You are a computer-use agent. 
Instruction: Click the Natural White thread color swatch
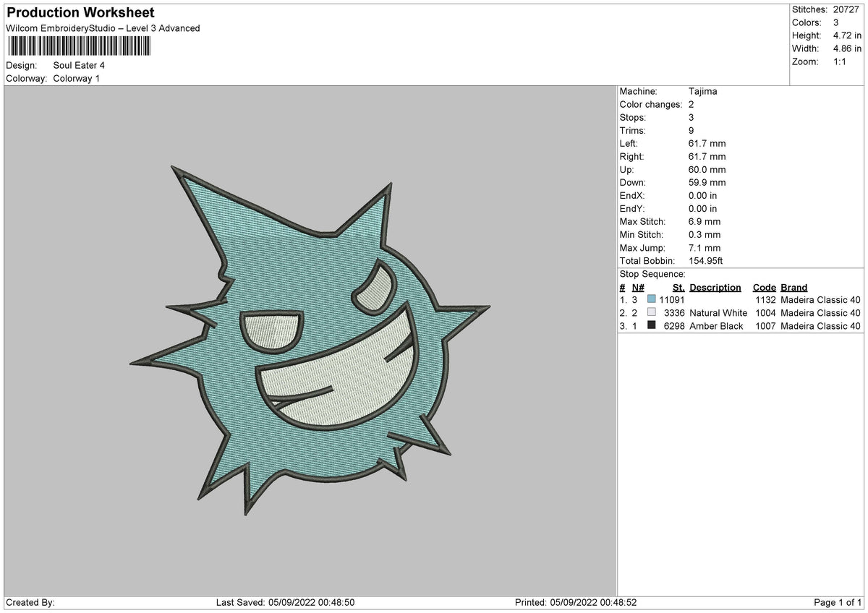[652, 312]
